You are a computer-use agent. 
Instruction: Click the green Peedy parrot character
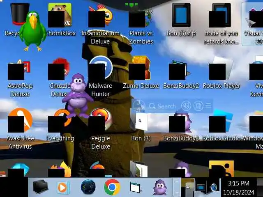click(33, 31)
